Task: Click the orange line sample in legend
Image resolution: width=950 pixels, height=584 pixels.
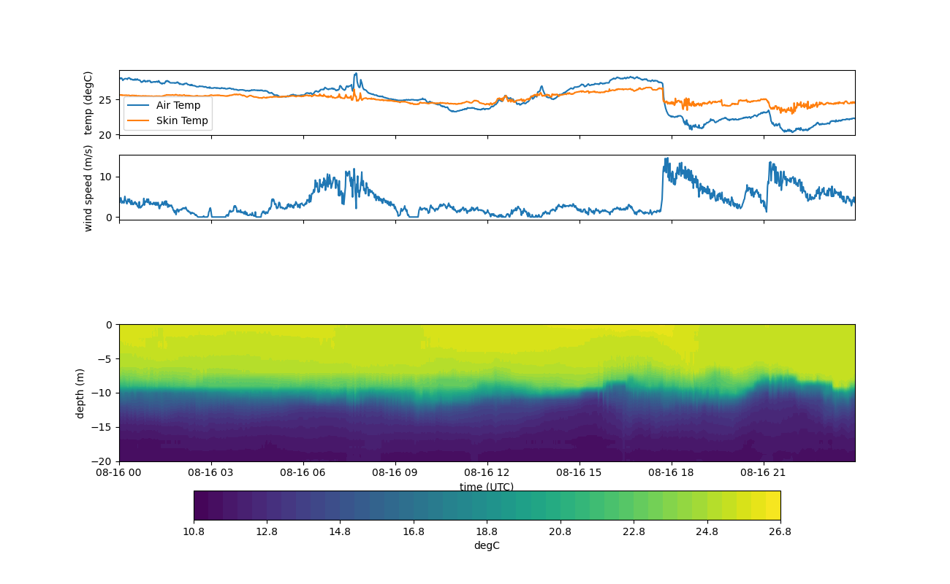Action: (x=138, y=120)
